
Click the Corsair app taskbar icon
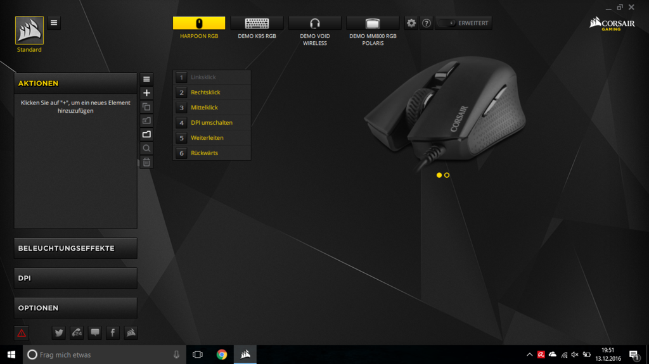(245, 355)
